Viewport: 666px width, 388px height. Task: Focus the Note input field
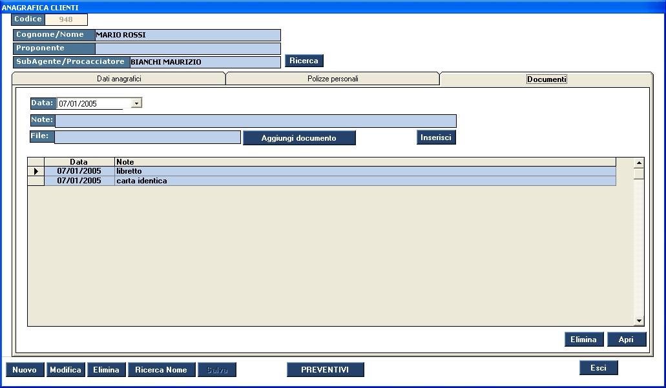(256, 121)
